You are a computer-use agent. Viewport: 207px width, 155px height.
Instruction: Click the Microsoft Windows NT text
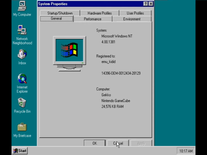point(117,36)
